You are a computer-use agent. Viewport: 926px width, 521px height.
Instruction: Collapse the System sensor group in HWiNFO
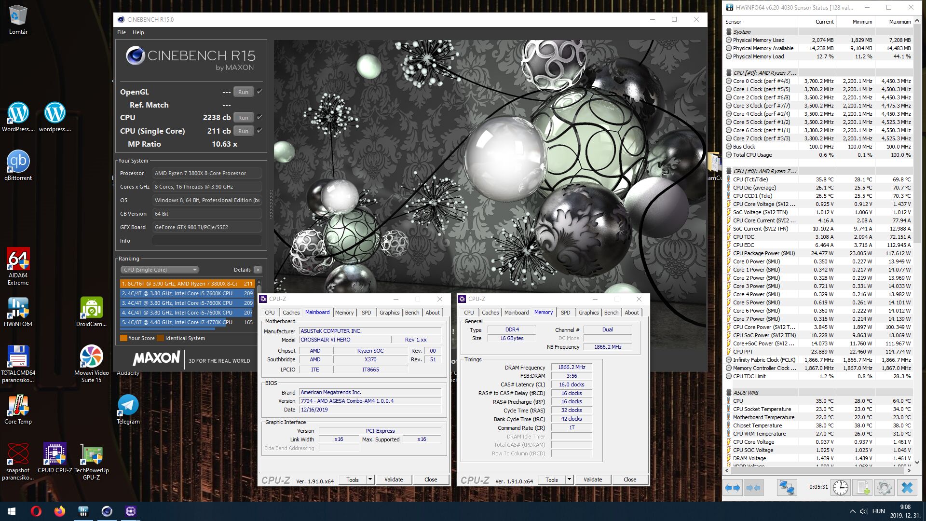pos(729,32)
